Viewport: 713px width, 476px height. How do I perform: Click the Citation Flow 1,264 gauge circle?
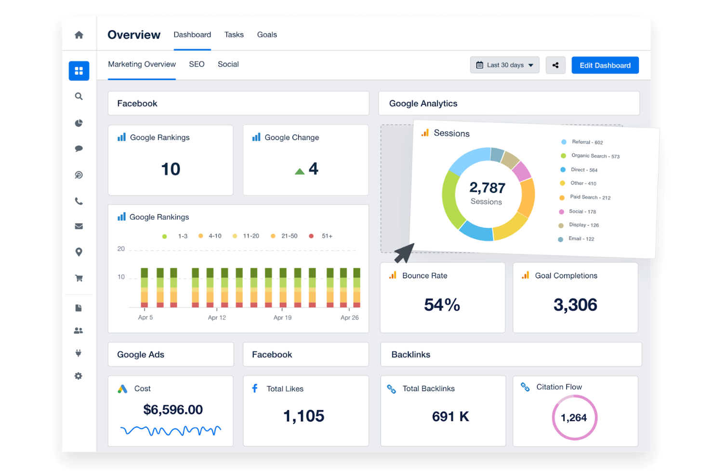pyautogui.click(x=574, y=418)
